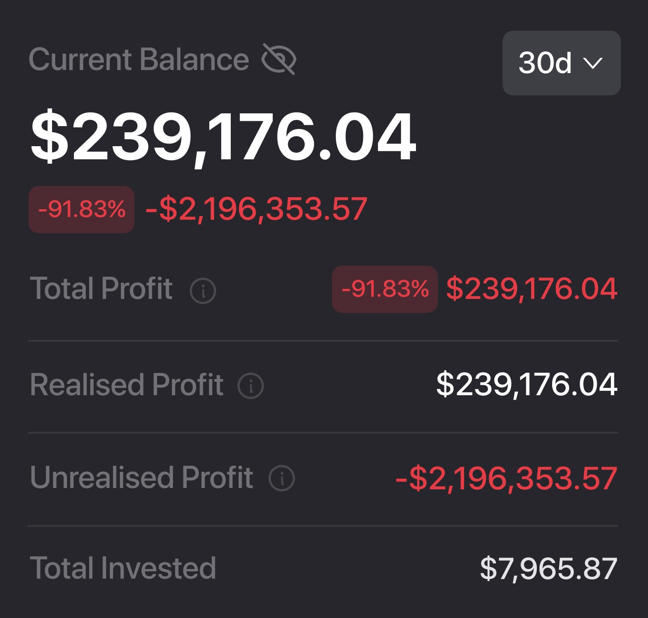Screen dimensions: 648x618
Task: Click the 30d text in period selector
Action: click(545, 63)
